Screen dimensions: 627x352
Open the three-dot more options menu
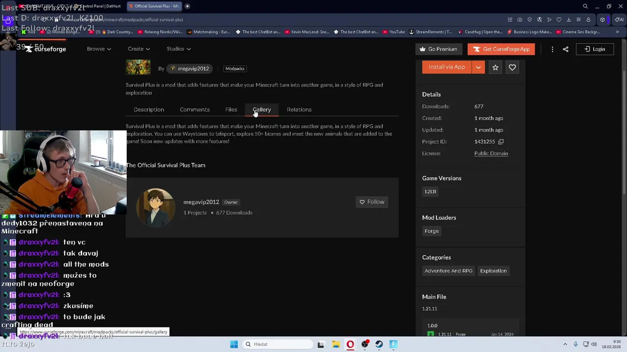click(x=552, y=49)
